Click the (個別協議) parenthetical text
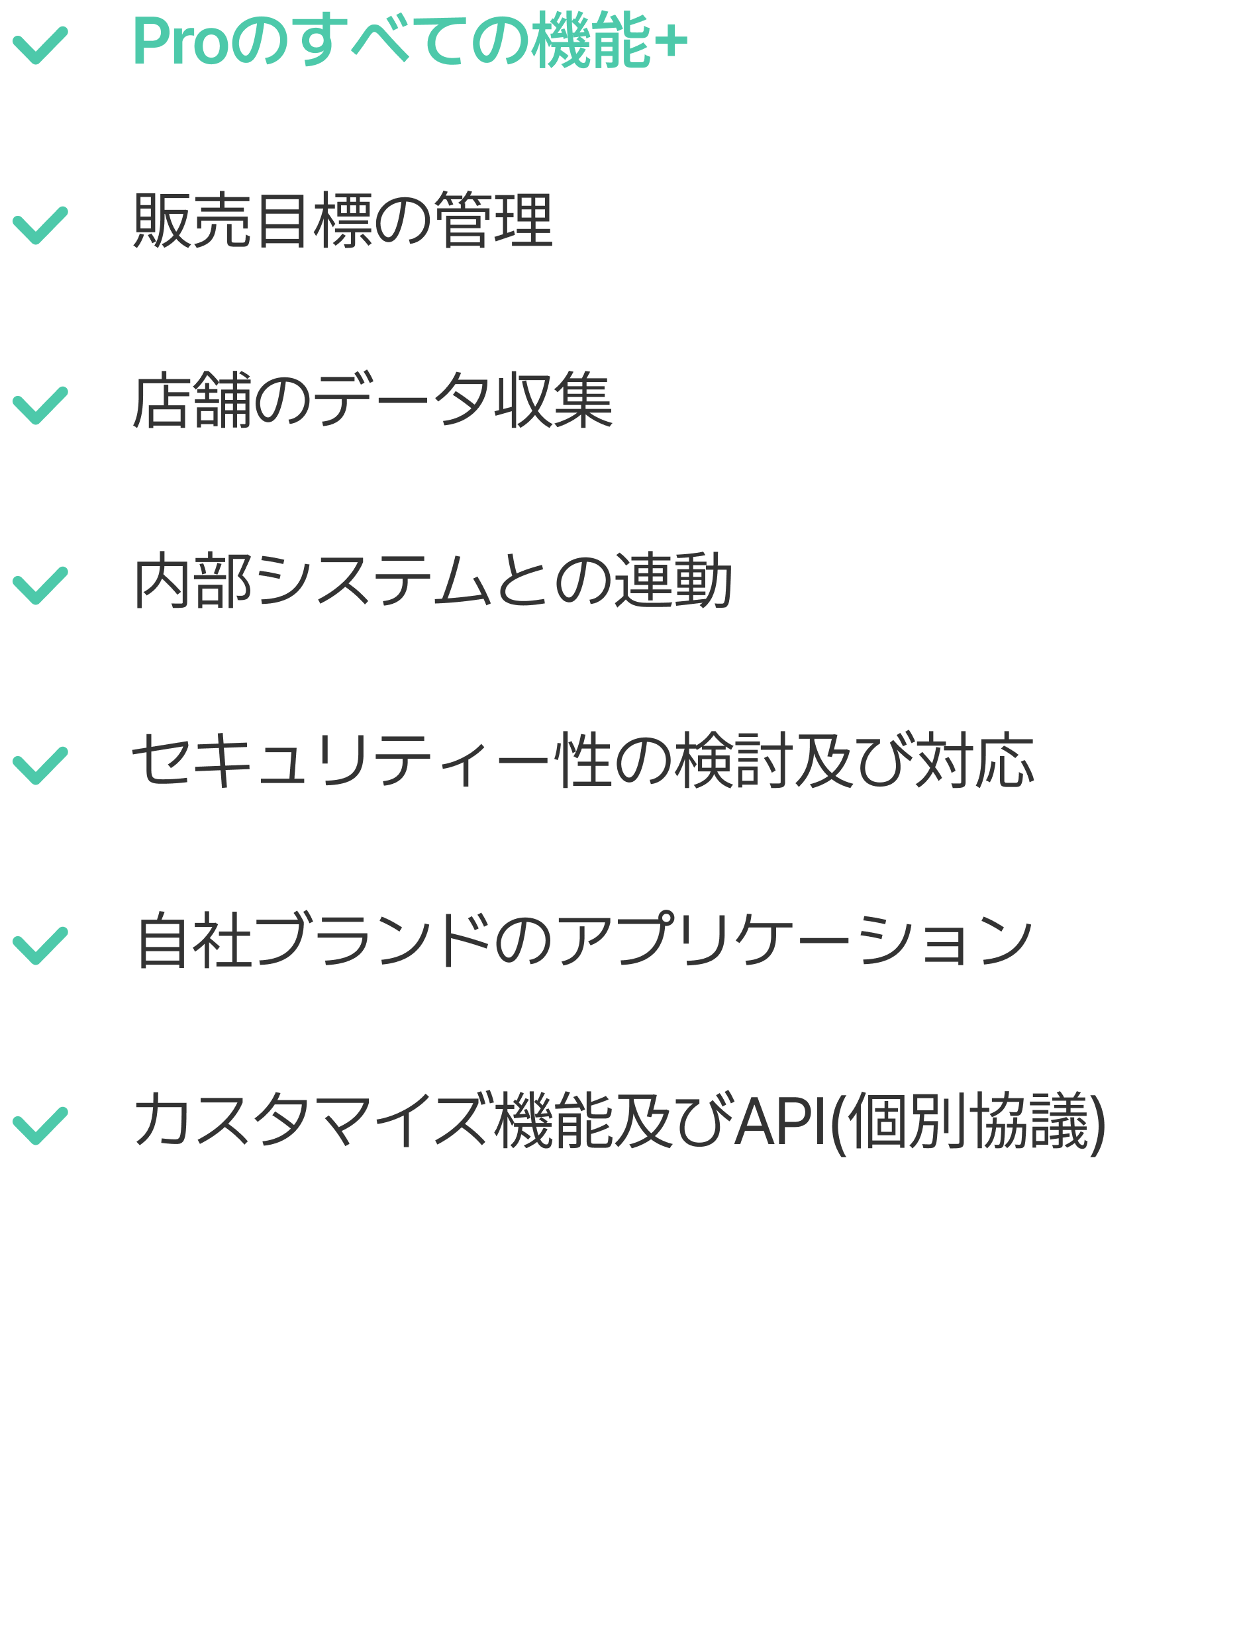 point(967,1123)
